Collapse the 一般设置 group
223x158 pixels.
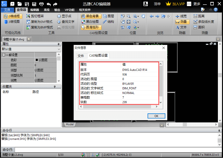pyautogui.click(x=4, y=55)
